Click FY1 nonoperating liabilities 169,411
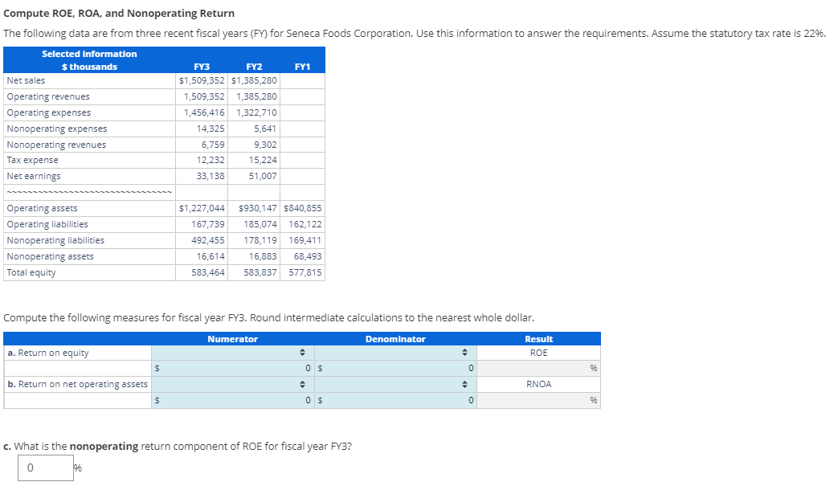Viewport: 834px width, 486px height. [305, 240]
